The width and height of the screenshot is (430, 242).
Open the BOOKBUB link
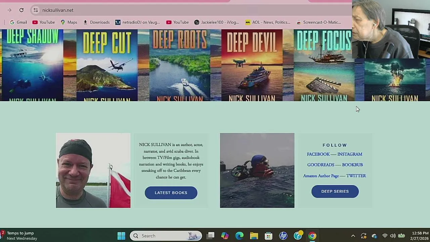tap(352, 165)
